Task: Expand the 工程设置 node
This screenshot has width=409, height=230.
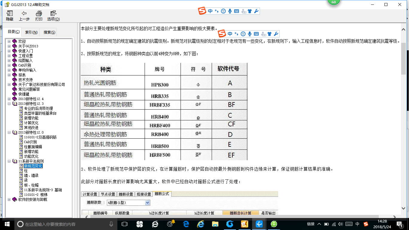Action: coord(9,56)
